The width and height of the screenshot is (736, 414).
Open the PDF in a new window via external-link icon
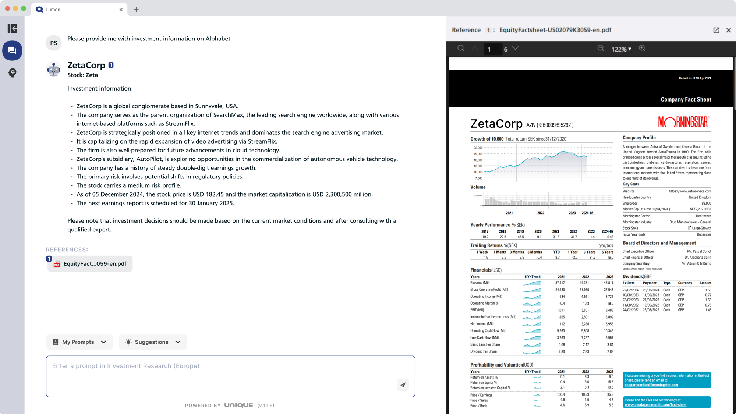[716, 30]
